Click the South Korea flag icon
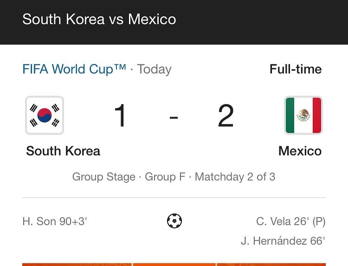This screenshot has width=348, height=266. (45, 115)
